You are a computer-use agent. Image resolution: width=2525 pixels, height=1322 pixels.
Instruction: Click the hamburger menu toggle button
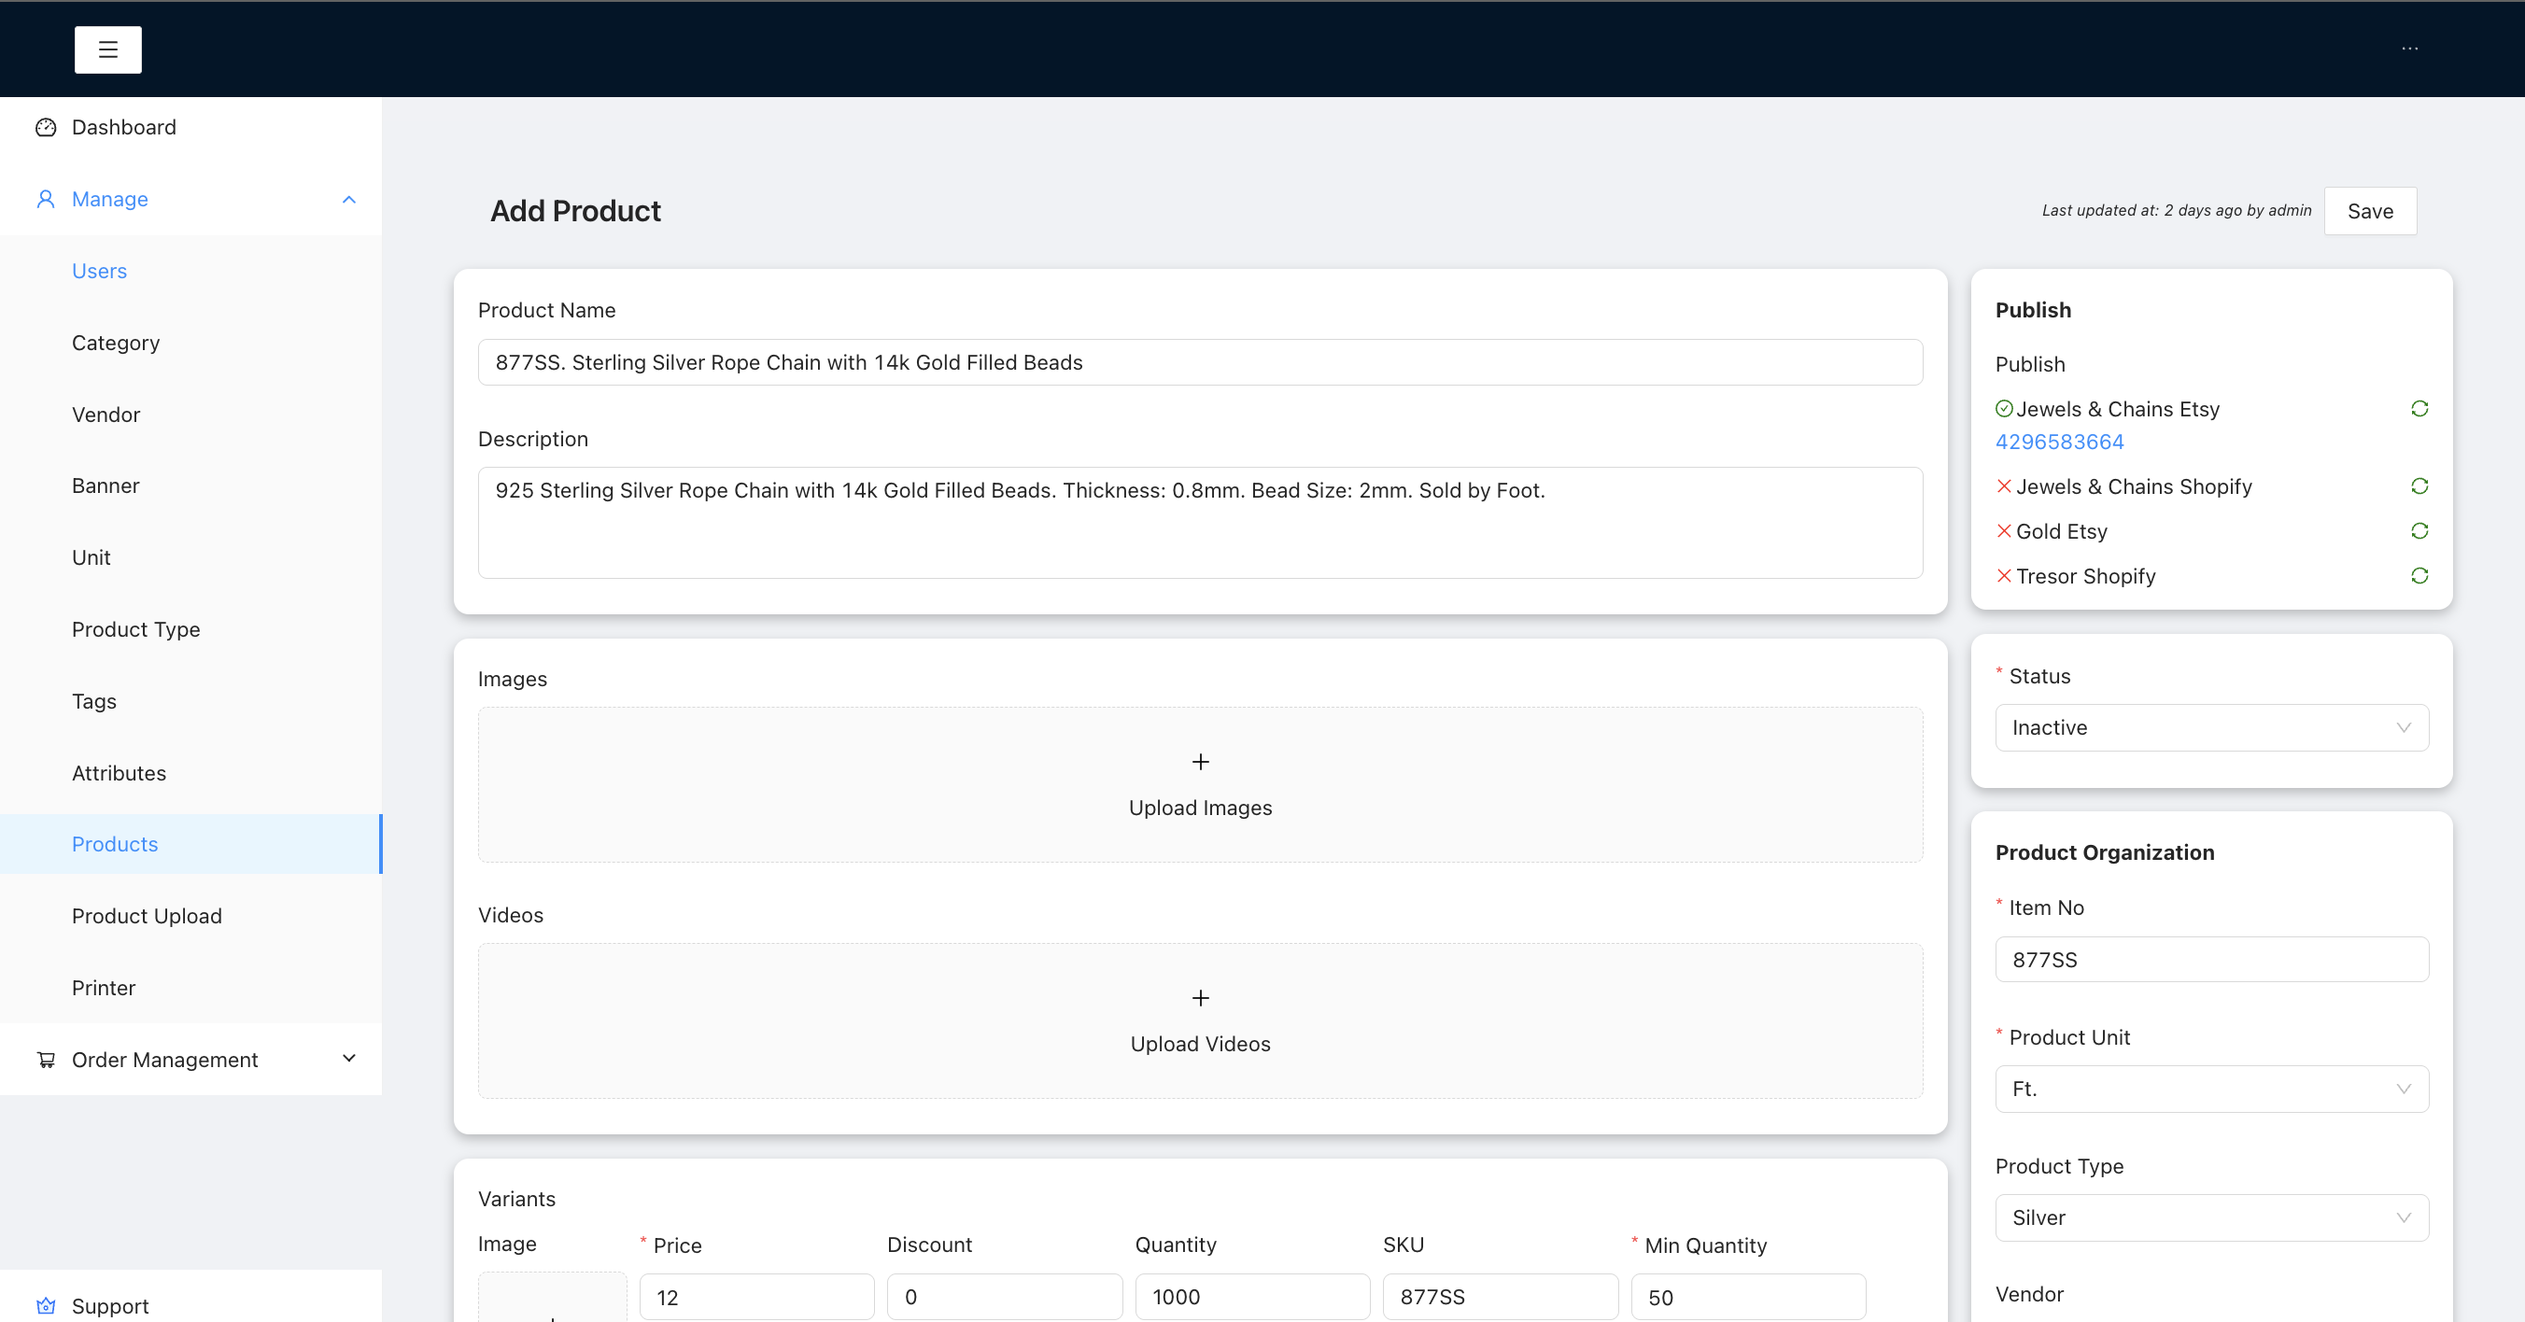(x=107, y=49)
